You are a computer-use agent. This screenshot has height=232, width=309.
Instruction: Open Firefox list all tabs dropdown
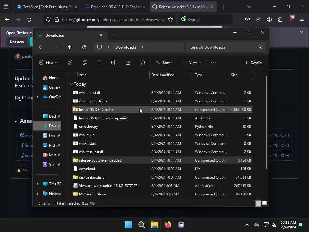249,7
